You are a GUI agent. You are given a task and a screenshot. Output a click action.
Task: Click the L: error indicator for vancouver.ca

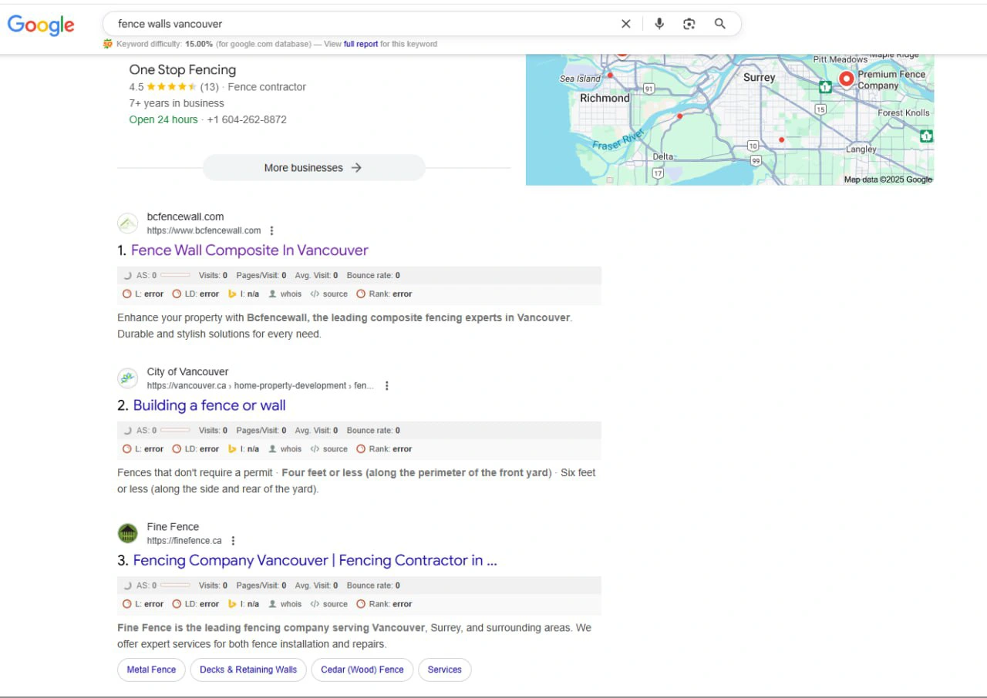pyautogui.click(x=143, y=448)
